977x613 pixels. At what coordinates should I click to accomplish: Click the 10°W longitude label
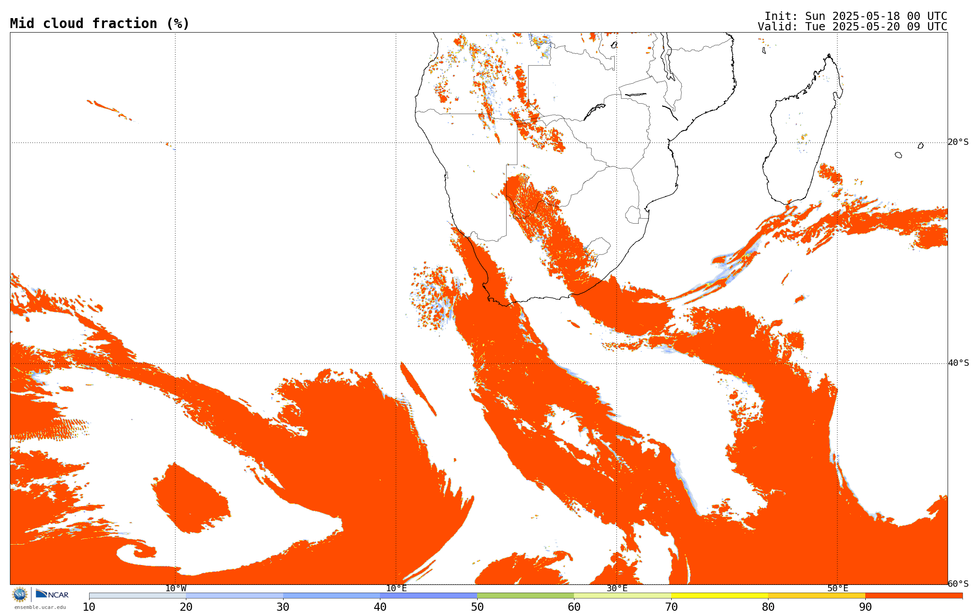(175, 589)
